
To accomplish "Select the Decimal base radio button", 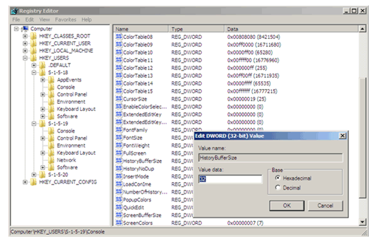I will pos(278,187).
